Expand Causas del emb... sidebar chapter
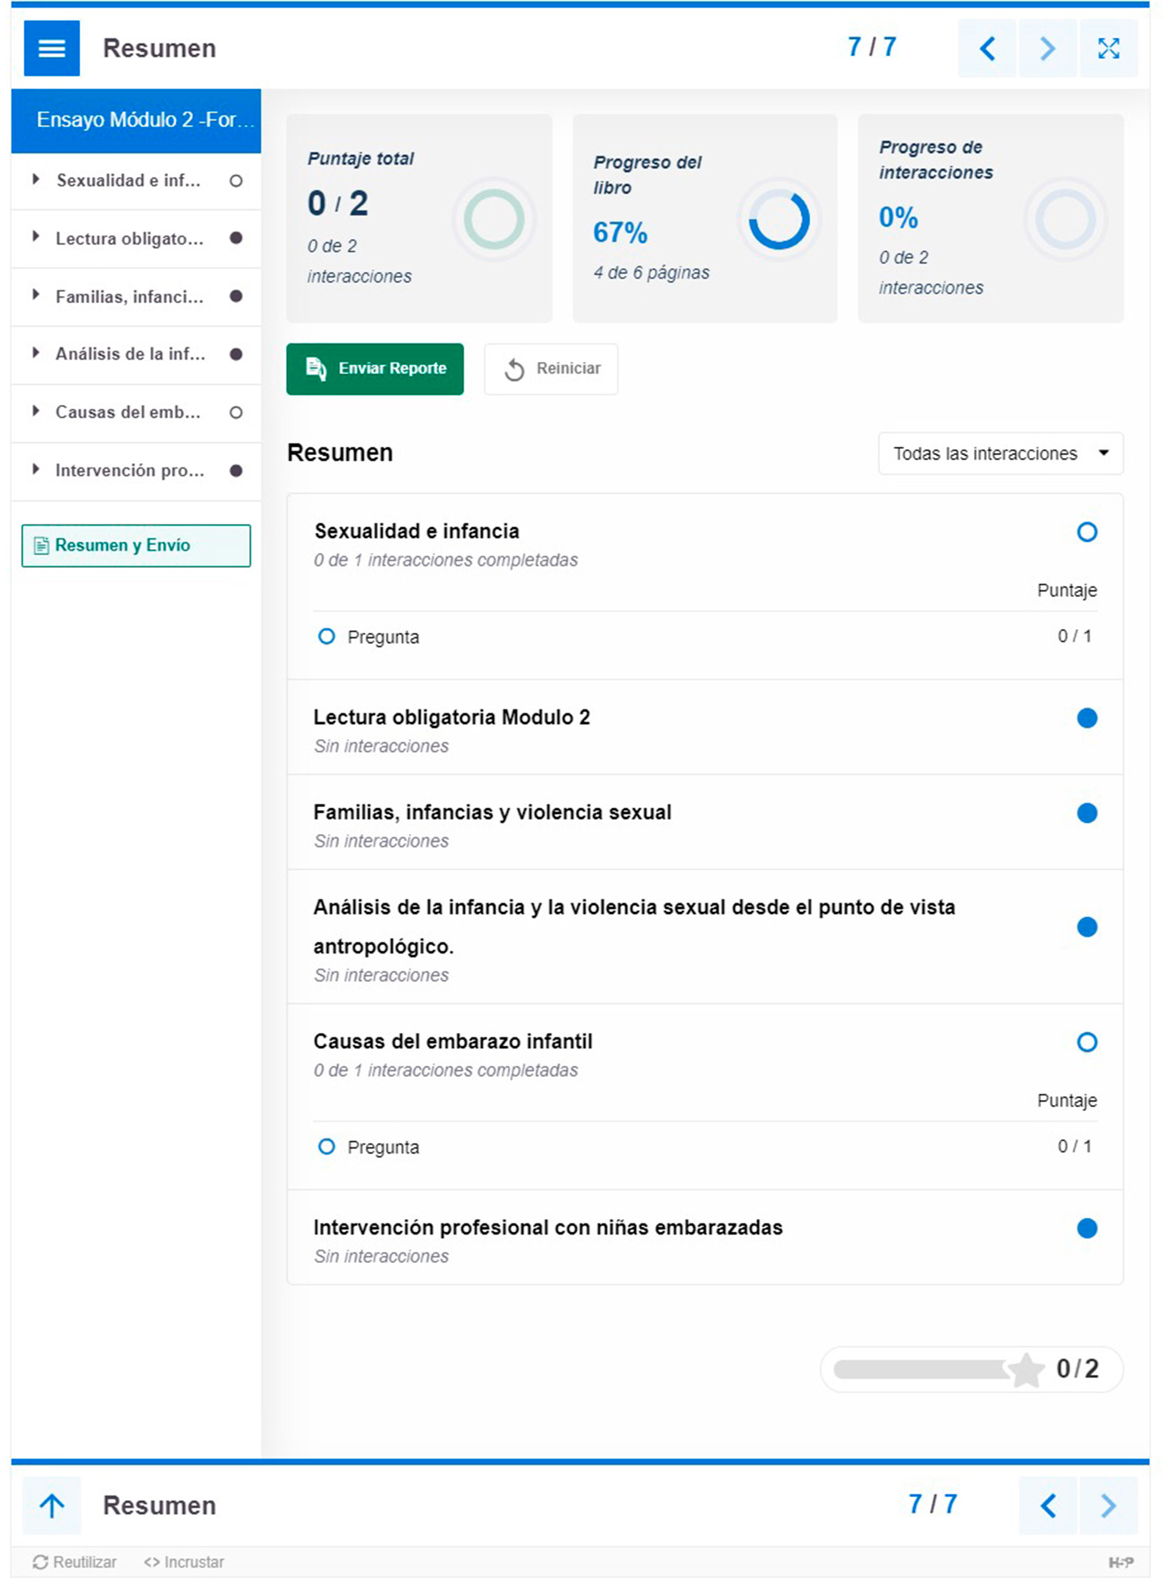Viewport: 1171px width, 1588px height. [x=136, y=412]
